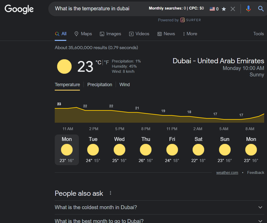Image resolution: width=267 pixels, height=223 pixels.
Task: Switch temperature unit to Fahrenheit
Action: coord(106,63)
